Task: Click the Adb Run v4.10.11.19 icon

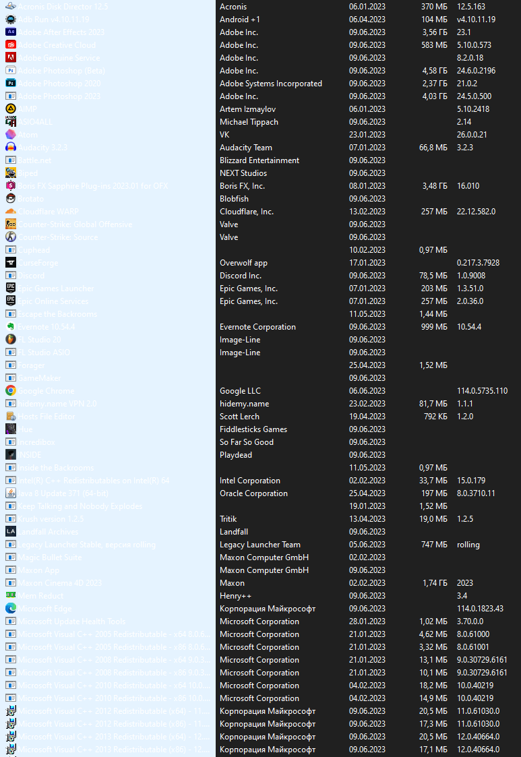Action: (x=10, y=20)
